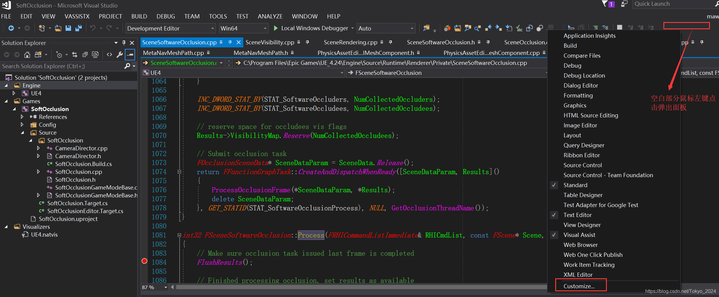The image size is (719, 297).
Task: Toggle pin on SceneRendering.cpp tab
Action: [390, 42]
